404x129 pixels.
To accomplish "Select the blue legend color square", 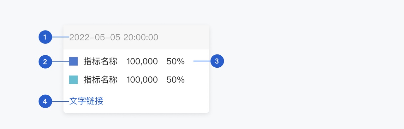I will pyautogui.click(x=74, y=61).
